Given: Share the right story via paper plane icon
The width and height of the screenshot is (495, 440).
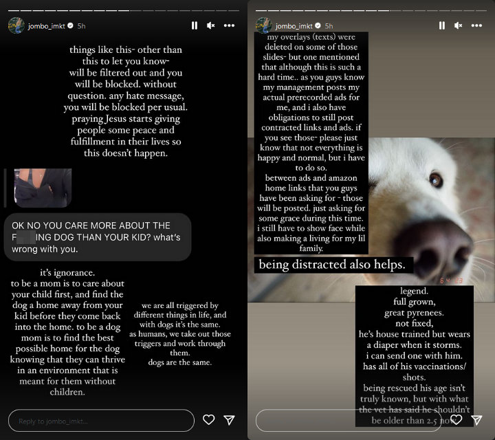Looking at the screenshot, I should click(x=476, y=419).
